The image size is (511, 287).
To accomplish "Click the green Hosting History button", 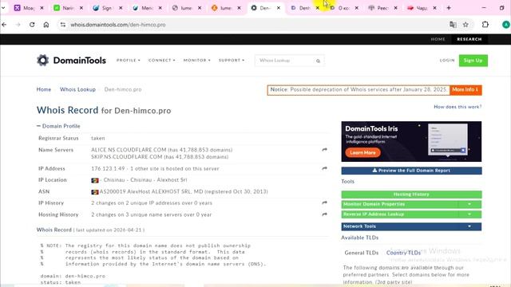I will [x=411, y=195].
